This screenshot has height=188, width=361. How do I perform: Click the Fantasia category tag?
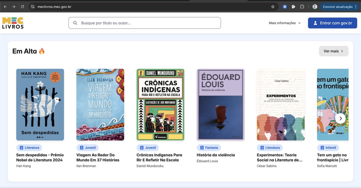coord(209,148)
